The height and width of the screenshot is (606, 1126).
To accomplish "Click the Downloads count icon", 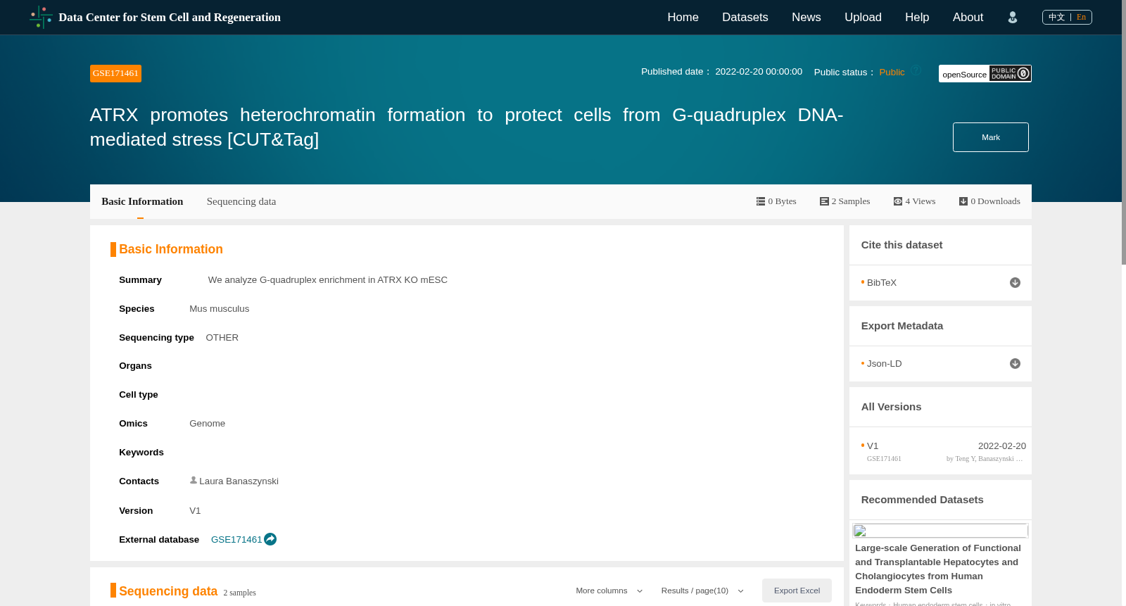I will 963,201.
